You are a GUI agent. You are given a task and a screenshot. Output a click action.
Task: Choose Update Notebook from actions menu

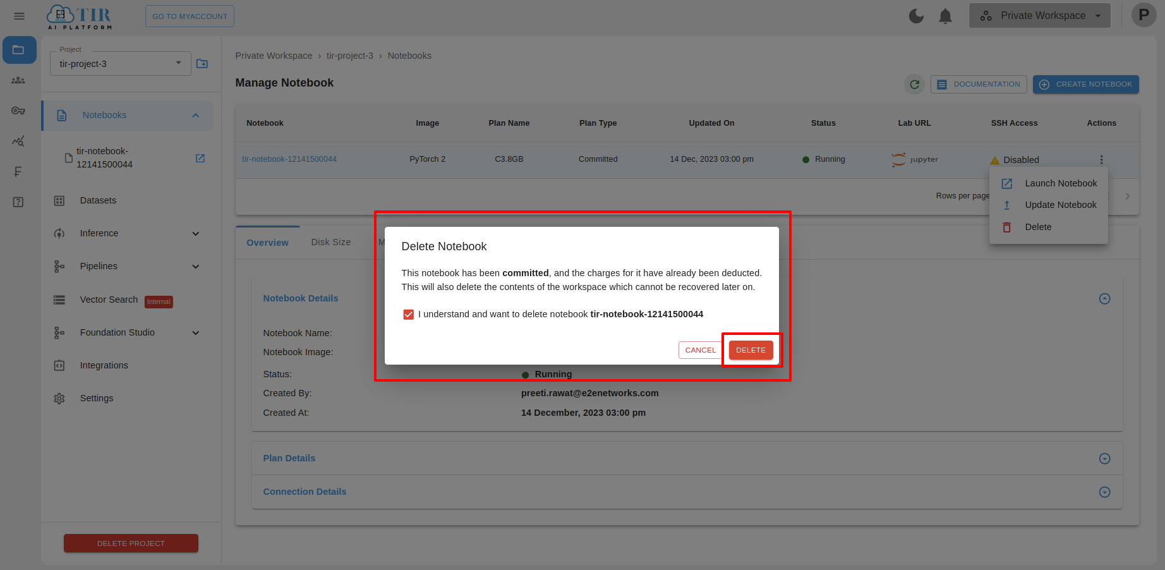tap(1049, 205)
